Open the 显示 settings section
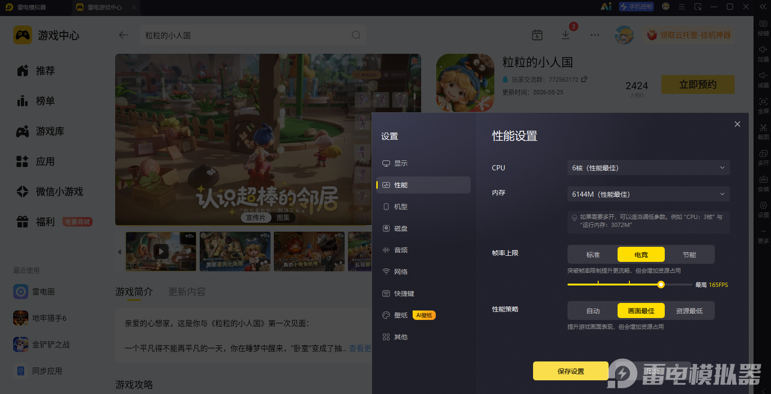The height and width of the screenshot is (394, 771). [x=424, y=163]
